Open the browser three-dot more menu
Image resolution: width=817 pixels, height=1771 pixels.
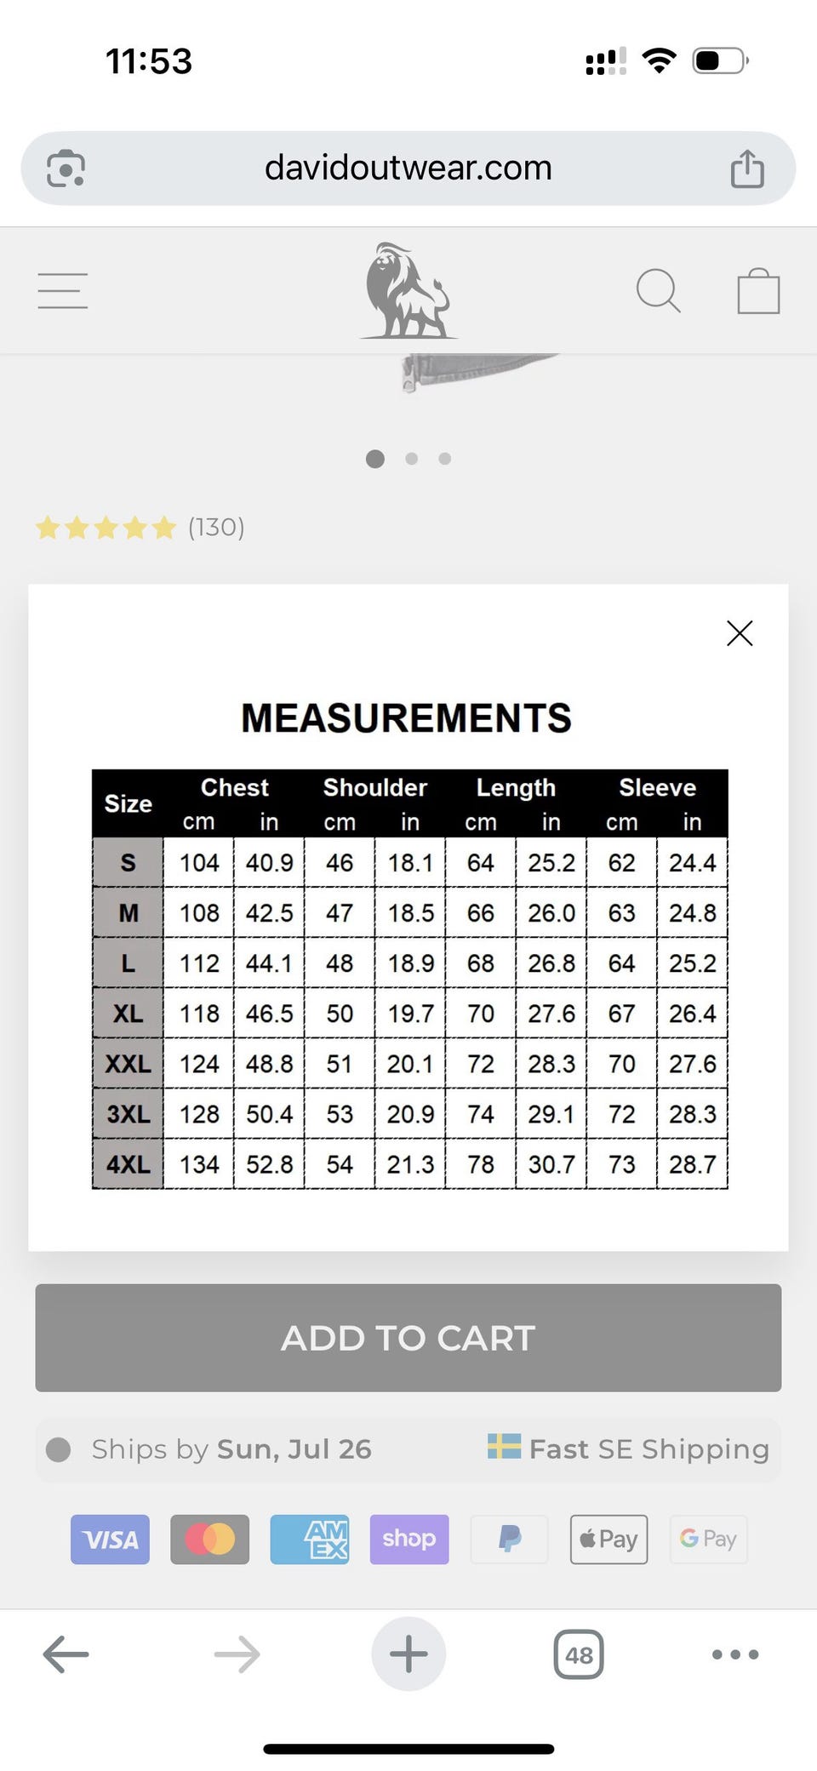[735, 1654]
